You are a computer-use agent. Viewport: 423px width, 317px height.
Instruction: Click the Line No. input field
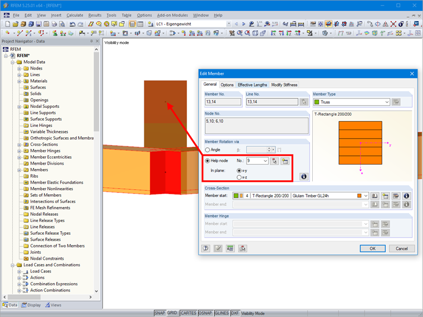272,102
